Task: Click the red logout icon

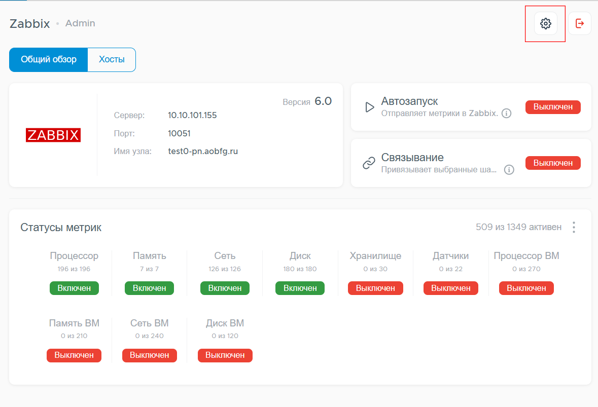Action: click(x=580, y=24)
